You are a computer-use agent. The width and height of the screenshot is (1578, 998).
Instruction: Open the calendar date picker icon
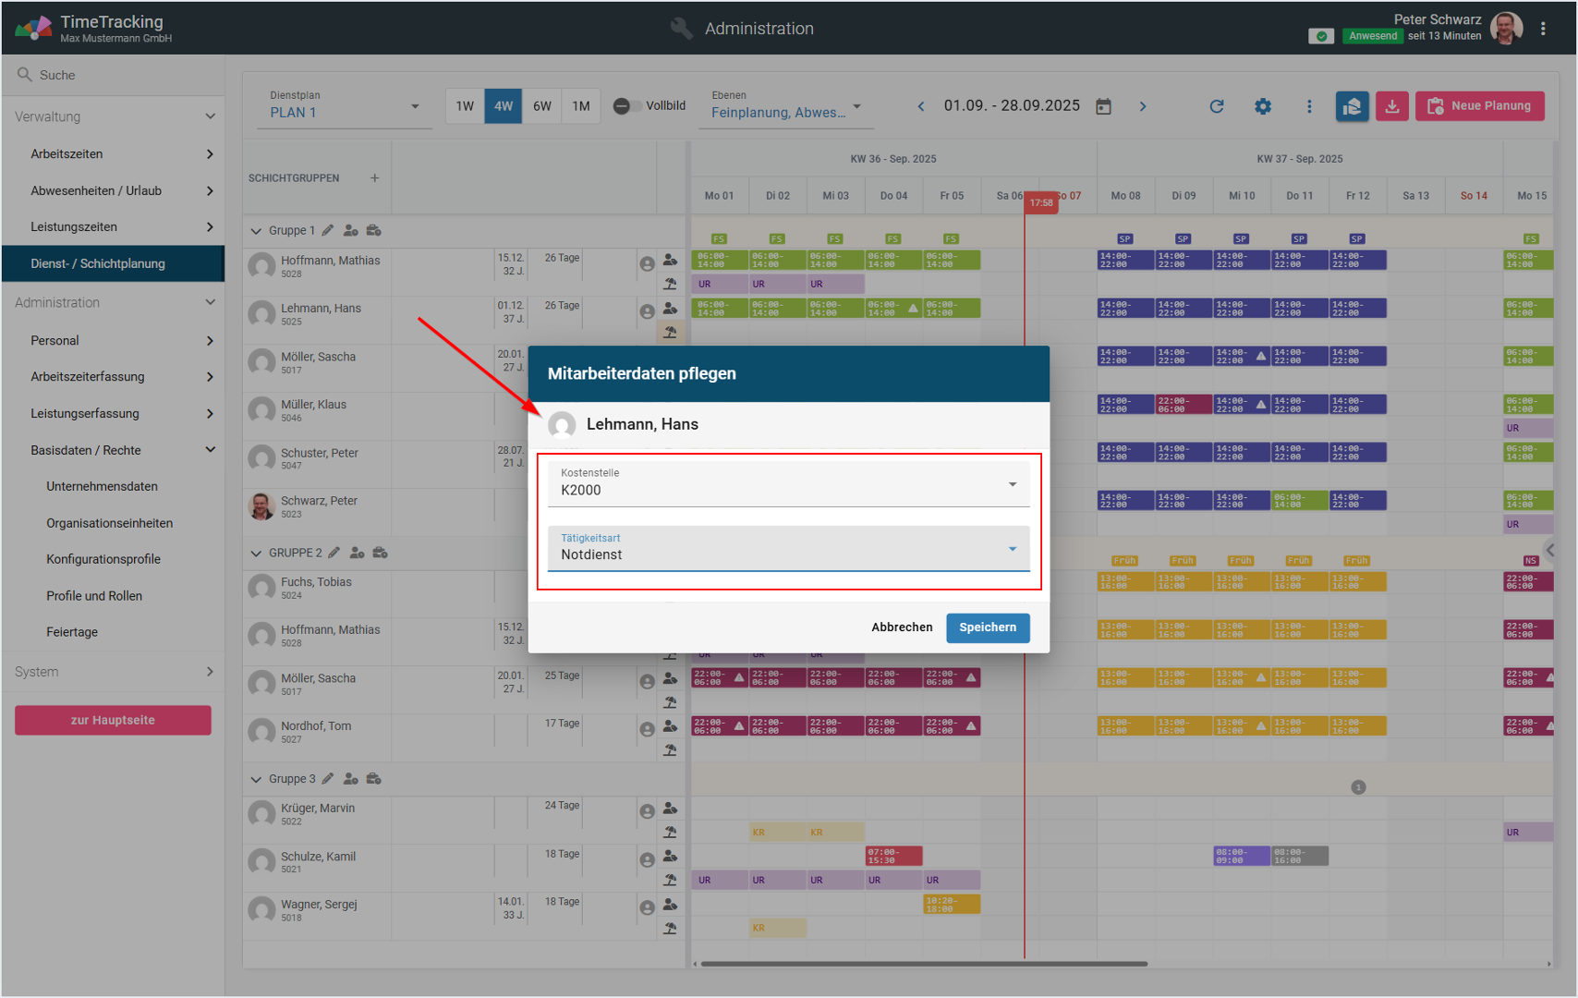coord(1103,106)
